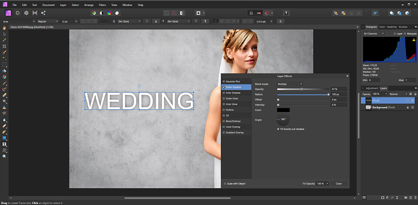Select the Zoom magnifier tool at the toolbar bottom

(4, 157)
